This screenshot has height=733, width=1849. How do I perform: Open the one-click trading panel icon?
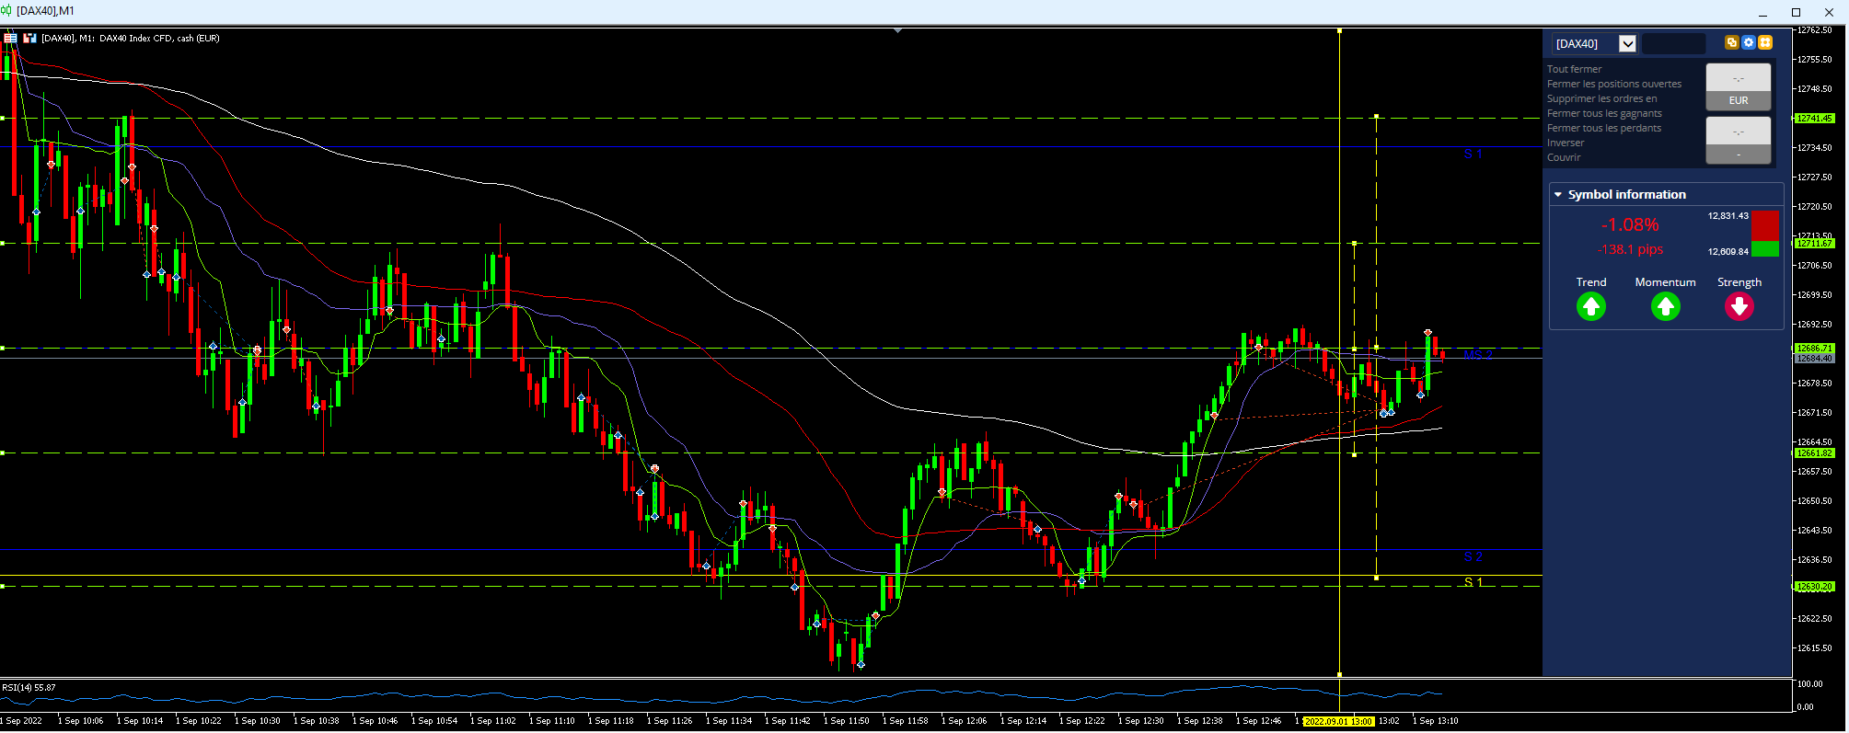pyautogui.click(x=10, y=38)
